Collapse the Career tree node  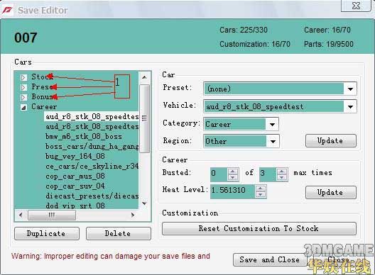[x=23, y=108]
